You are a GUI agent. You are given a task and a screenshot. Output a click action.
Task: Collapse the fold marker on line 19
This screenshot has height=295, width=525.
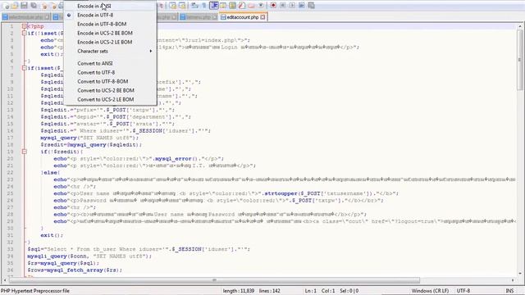(x=24, y=152)
